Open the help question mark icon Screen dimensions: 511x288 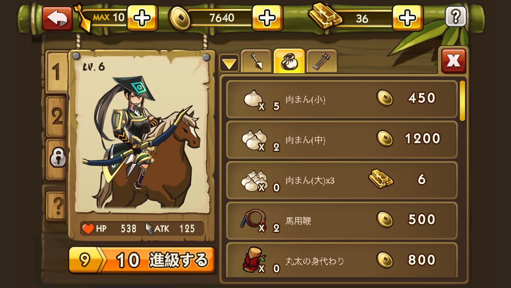click(x=456, y=16)
